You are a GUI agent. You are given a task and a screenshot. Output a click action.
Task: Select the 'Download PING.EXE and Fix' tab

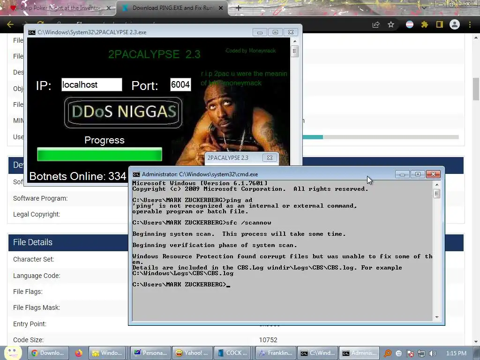coord(172,8)
